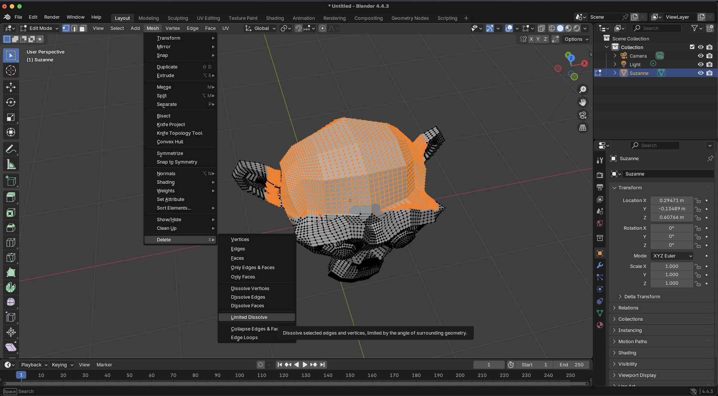Image resolution: width=718 pixels, height=396 pixels.
Task: Hide Light in viewport via eye icon
Action: [x=701, y=64]
